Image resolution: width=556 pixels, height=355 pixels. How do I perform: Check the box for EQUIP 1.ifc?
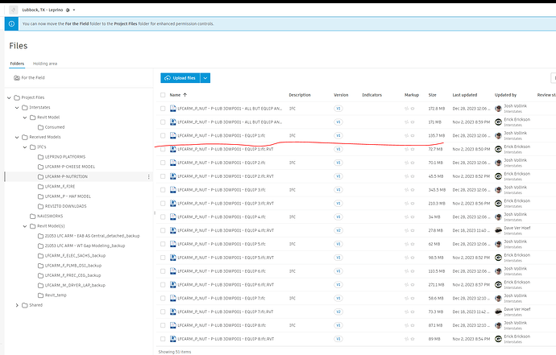coord(163,136)
